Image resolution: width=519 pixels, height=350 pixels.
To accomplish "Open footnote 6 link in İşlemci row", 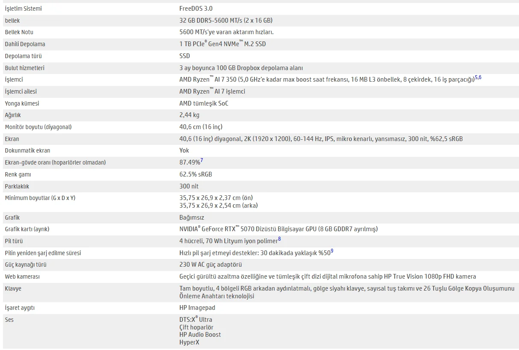I will (x=480, y=78).
